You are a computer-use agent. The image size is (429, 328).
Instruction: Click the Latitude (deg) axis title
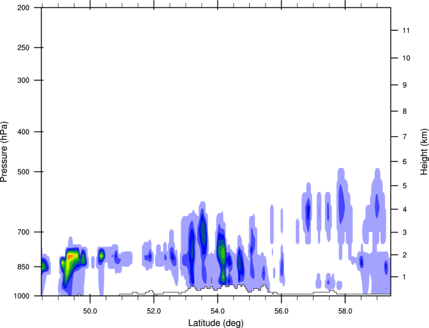click(216, 323)
